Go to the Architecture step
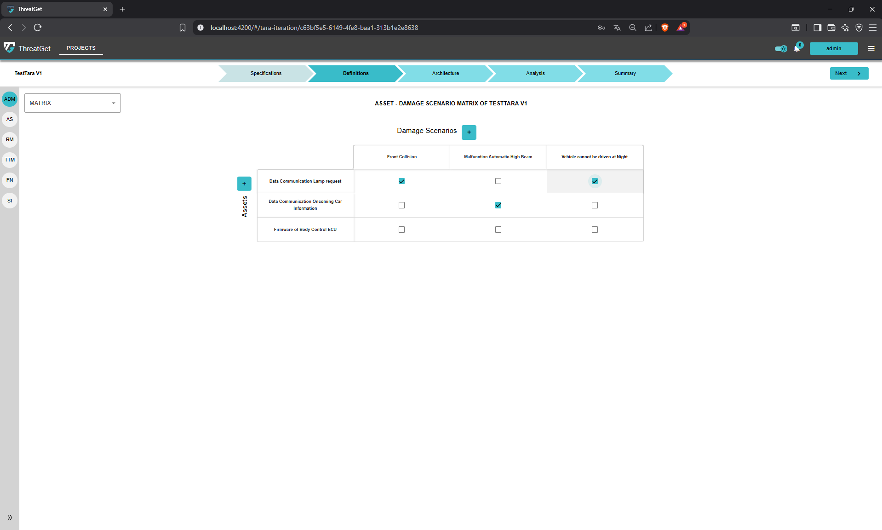 445,73
